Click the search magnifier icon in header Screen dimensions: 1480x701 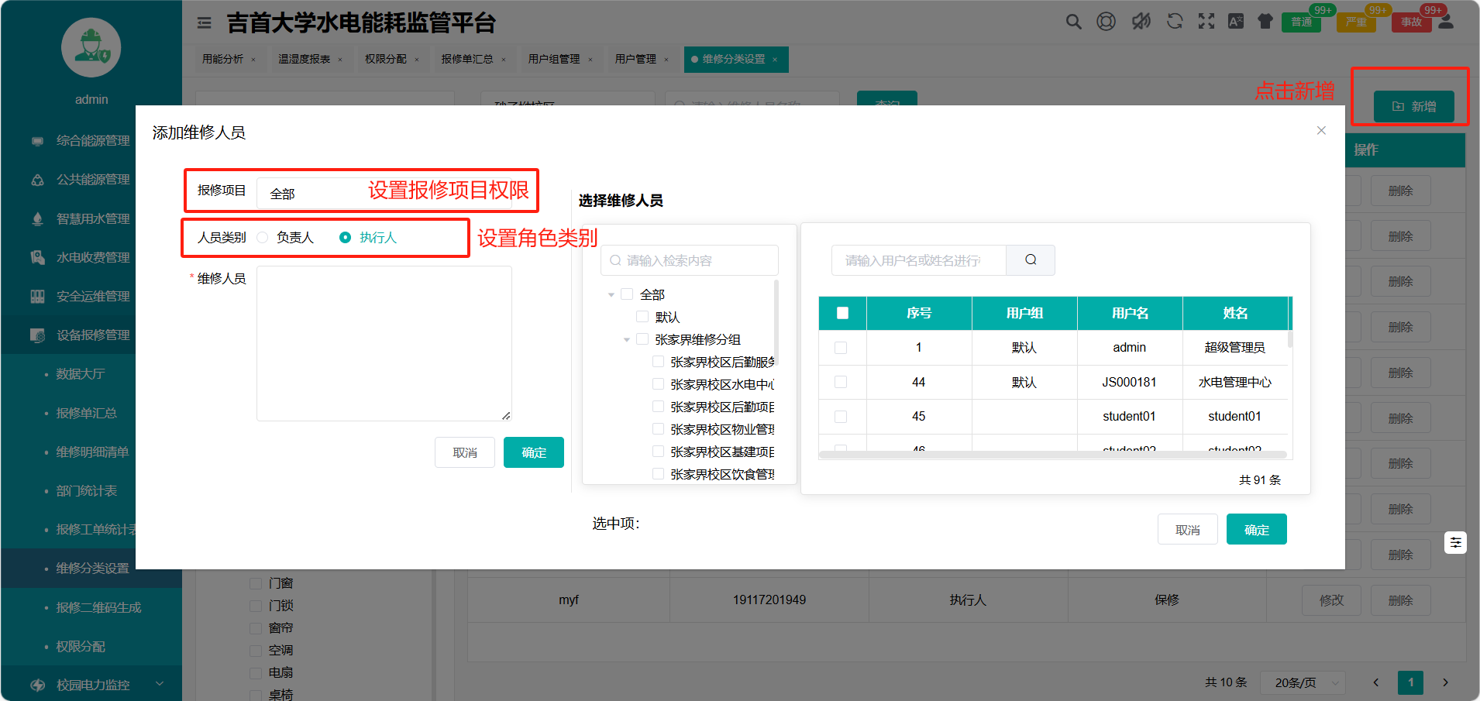1073,22
